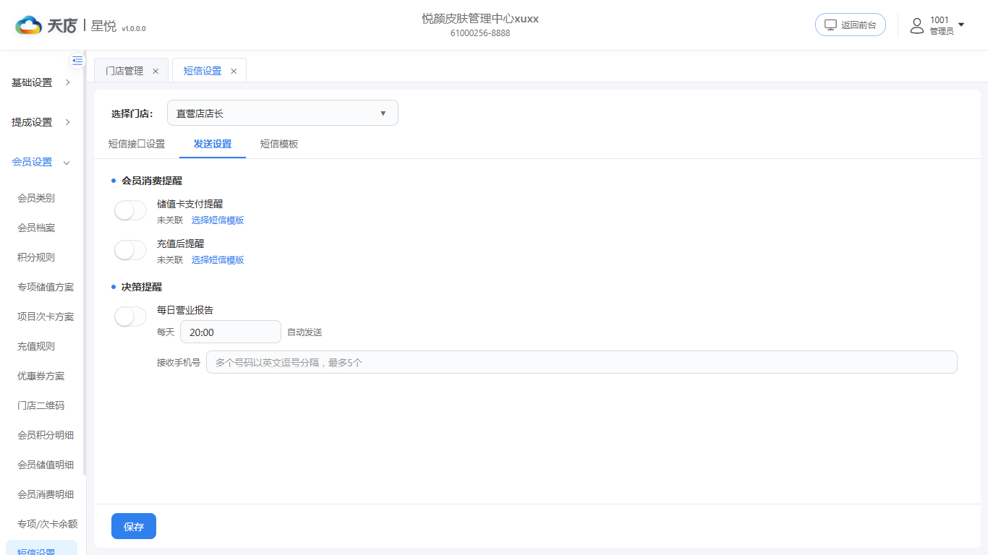Screen dimensions: 988x555
Task: Click the 接收手机号 input field
Action: [582, 362]
